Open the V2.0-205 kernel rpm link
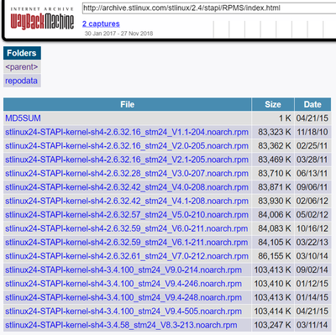Viewport: 336px width, 335px height. (x=127, y=146)
